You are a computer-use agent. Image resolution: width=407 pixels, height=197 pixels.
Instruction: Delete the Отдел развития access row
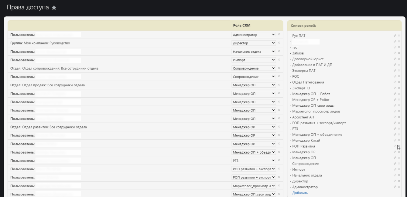coord(279,127)
